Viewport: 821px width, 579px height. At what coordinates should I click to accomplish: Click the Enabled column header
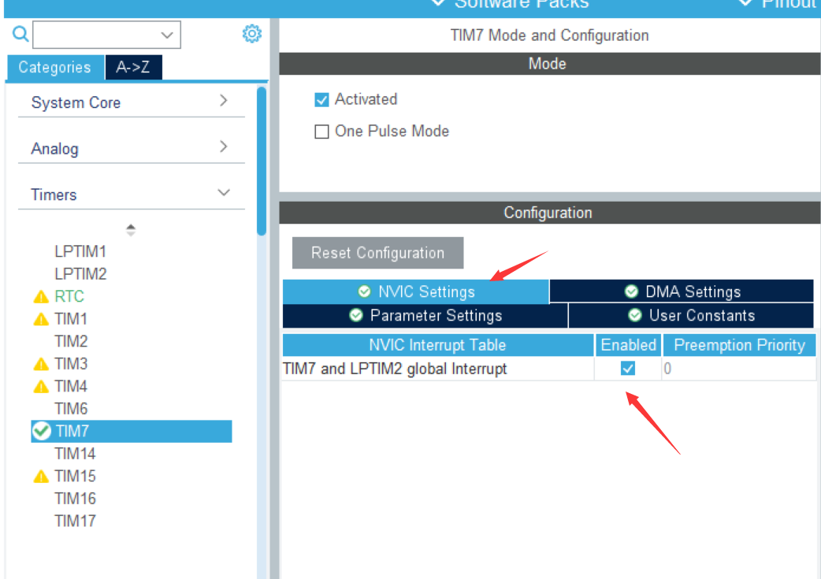pos(628,345)
